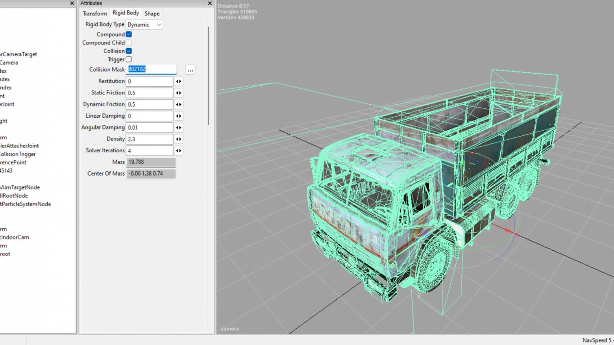Click the Attributes panel vertical scrollbar
This screenshot has width=614, height=345.
click(209, 76)
